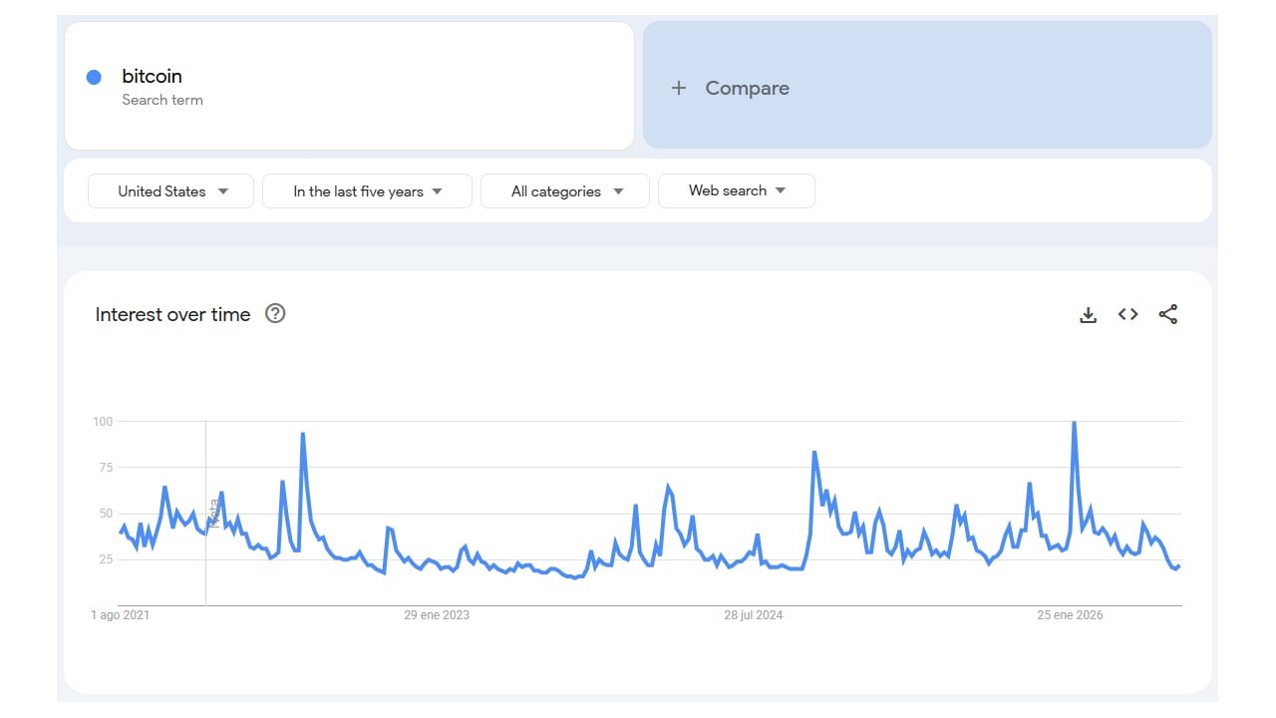Expand the Web search type dropdown

point(737,190)
